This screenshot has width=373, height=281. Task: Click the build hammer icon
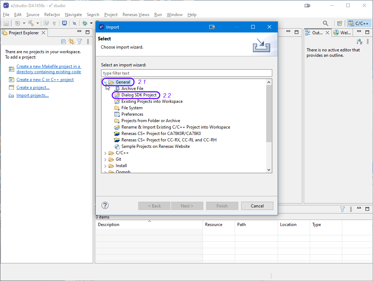31,23
